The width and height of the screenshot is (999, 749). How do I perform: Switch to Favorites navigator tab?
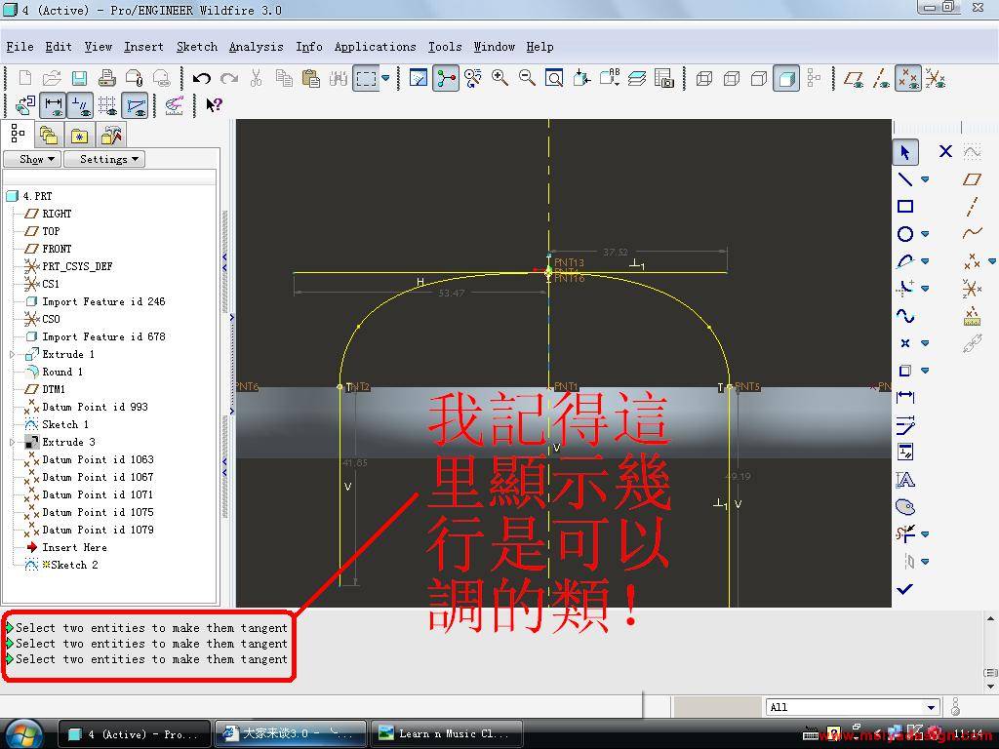[x=80, y=135]
